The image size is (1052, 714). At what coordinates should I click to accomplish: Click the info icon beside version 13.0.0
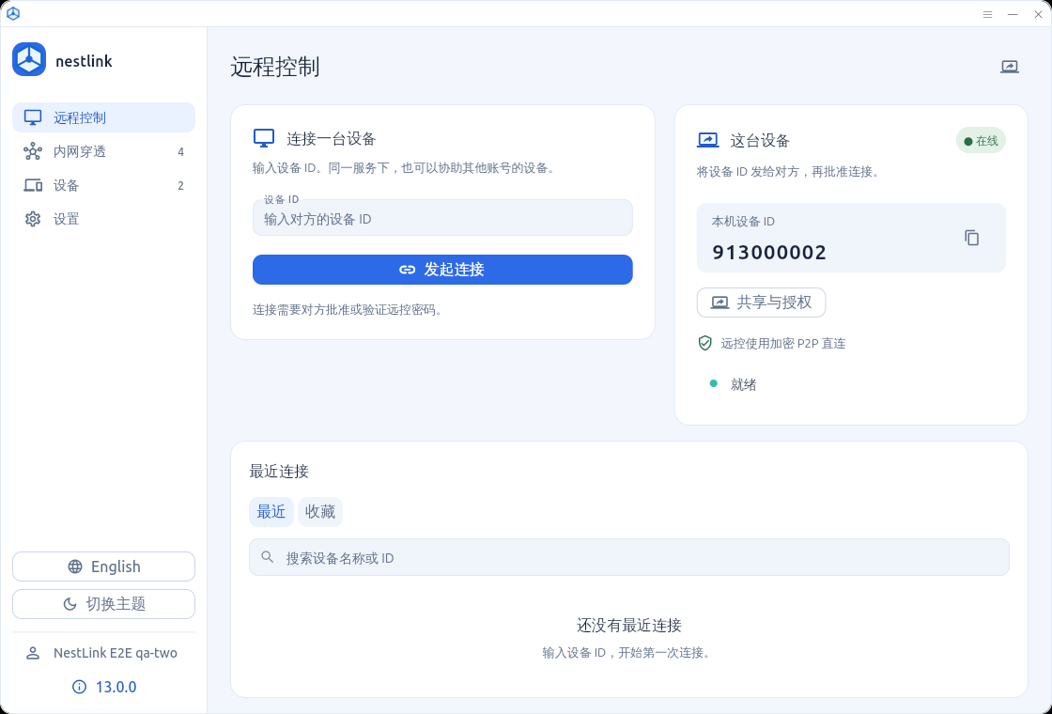point(79,687)
